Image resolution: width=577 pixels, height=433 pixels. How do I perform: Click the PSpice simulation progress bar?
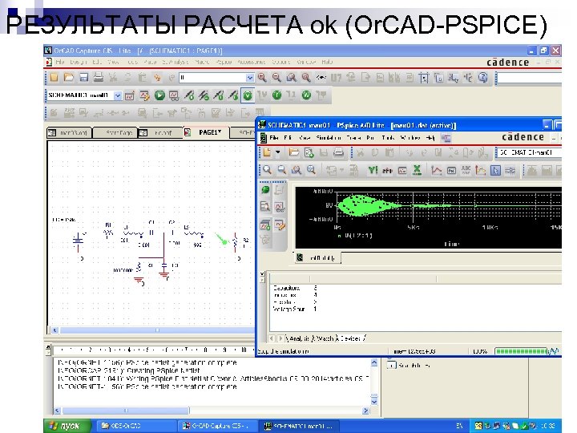coord(521,351)
